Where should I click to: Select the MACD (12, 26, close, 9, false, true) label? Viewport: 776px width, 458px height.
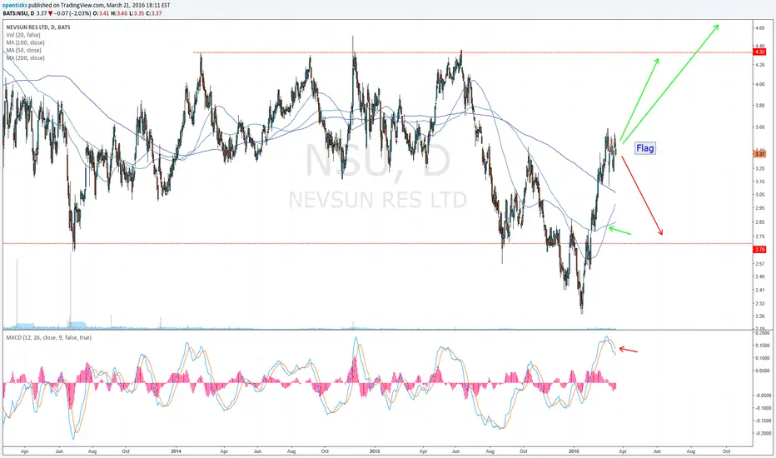[48, 338]
